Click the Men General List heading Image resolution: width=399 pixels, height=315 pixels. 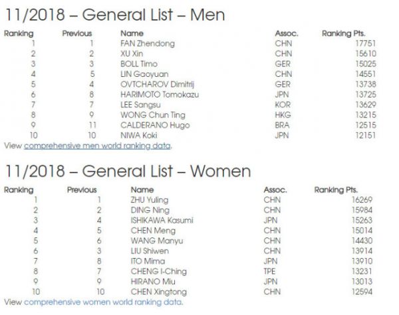point(115,15)
